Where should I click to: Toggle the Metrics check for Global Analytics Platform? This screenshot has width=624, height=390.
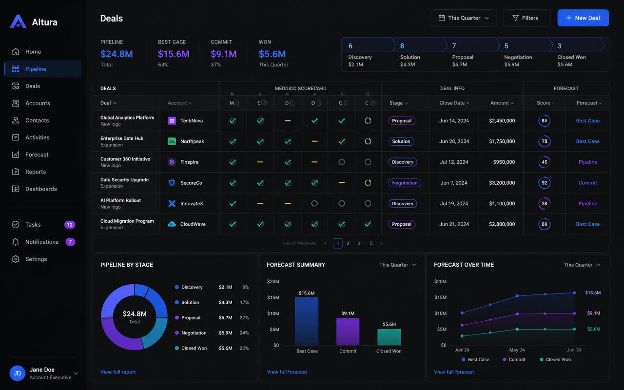233,121
